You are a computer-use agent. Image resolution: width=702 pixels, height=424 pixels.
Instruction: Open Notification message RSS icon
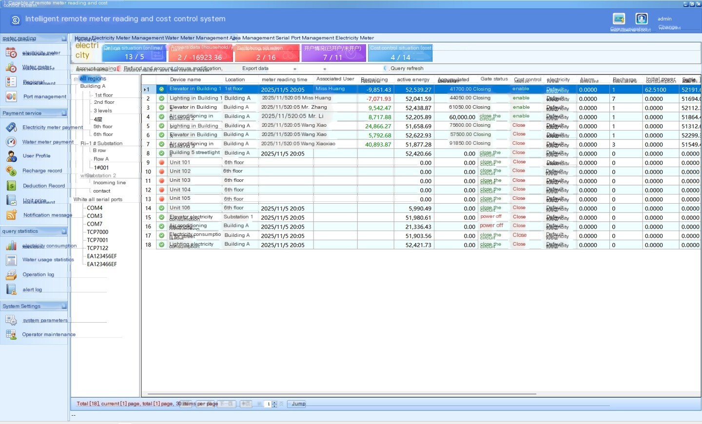(x=11, y=215)
